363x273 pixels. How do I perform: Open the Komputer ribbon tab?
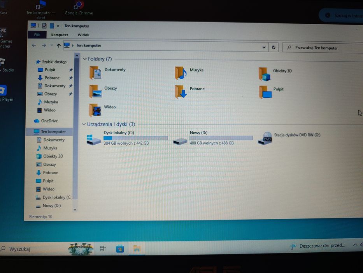pos(60,35)
